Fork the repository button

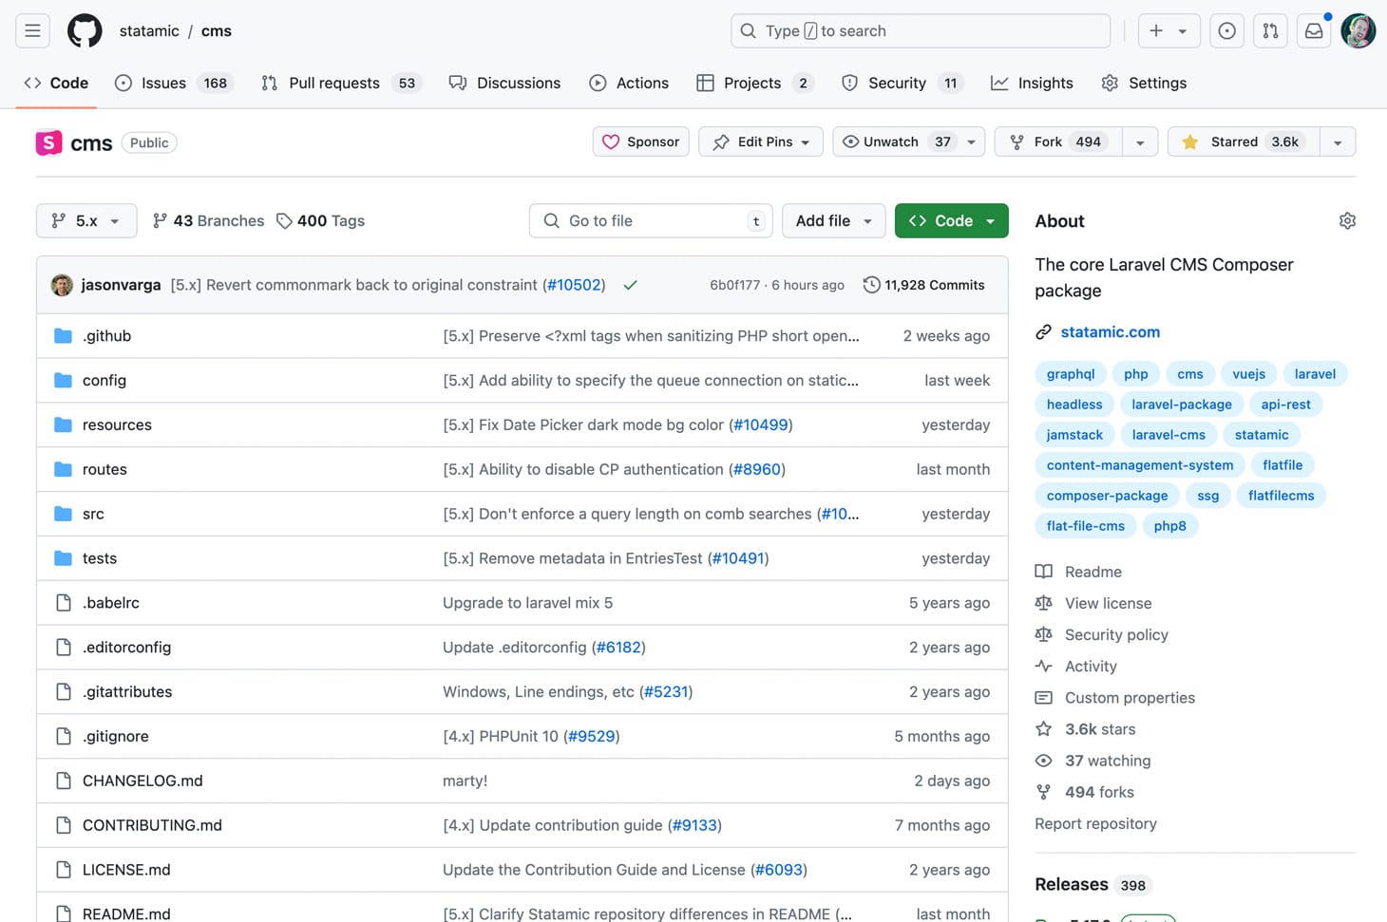click(x=1058, y=141)
